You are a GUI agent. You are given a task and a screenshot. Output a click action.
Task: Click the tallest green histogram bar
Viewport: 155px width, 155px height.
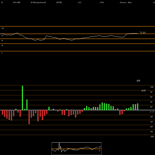(x=22, y=98)
